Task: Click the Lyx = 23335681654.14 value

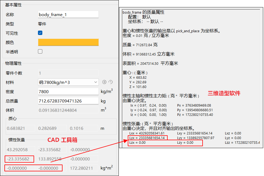Action: click(x=147, y=138)
